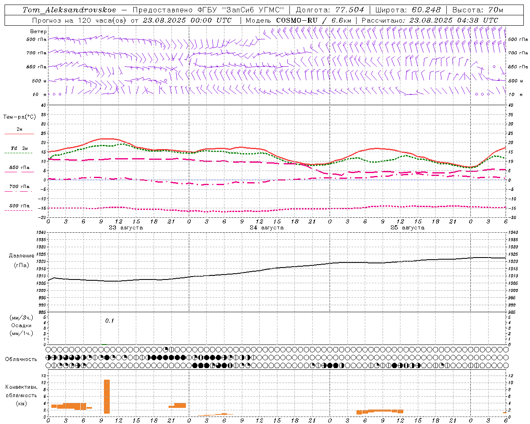Click the COSMO-RU model name

point(297,20)
